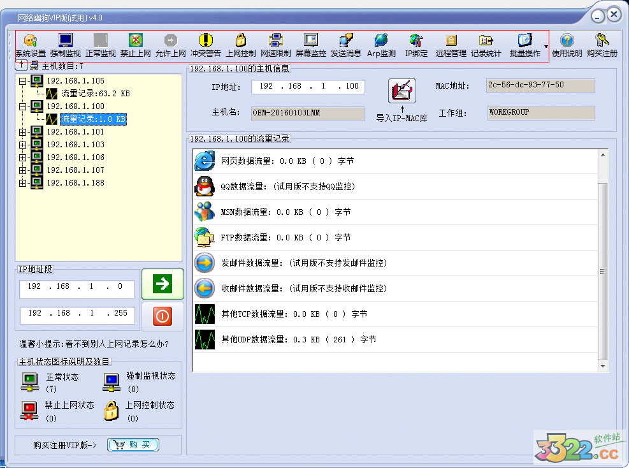Select the FTP数据流量 row
The width and height of the screenshot is (629, 468).
[395, 238]
